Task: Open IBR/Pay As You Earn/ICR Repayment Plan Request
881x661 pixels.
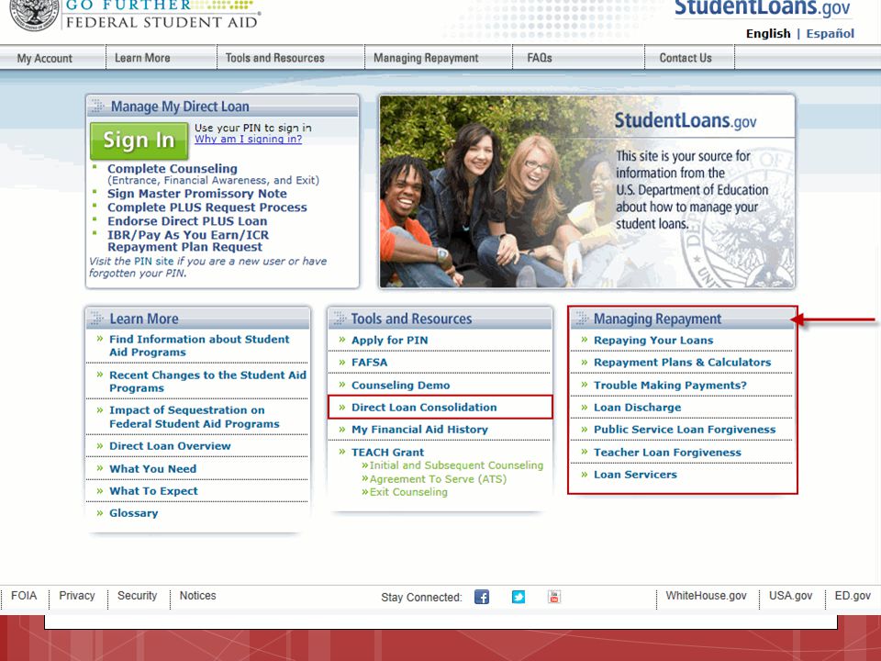Action: (188, 241)
